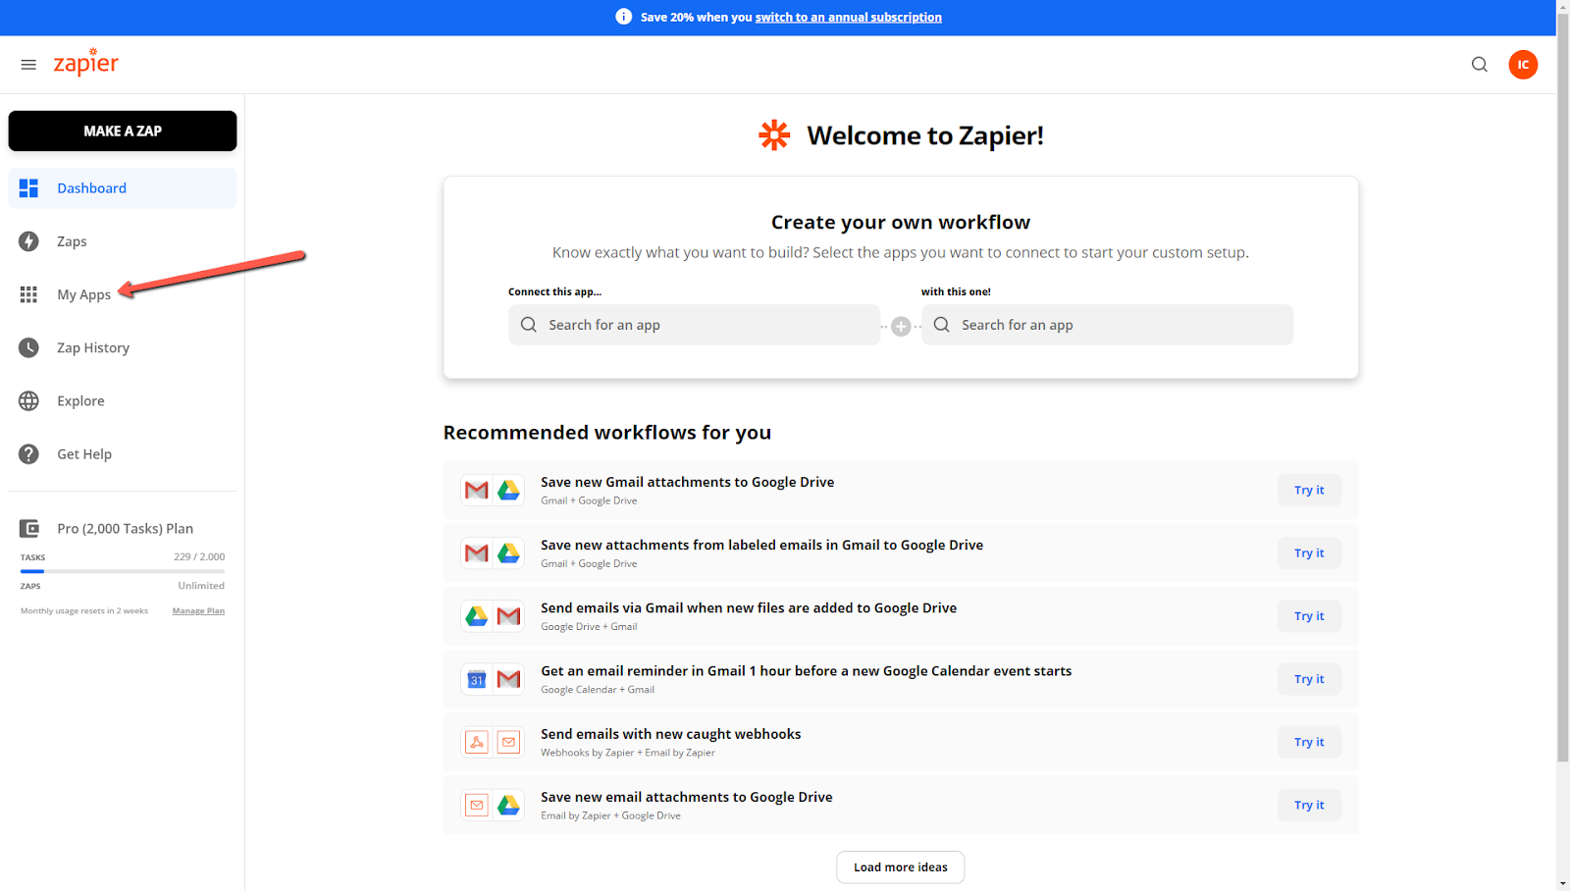Click the 229 / 2,000 tasks count

[199, 556]
